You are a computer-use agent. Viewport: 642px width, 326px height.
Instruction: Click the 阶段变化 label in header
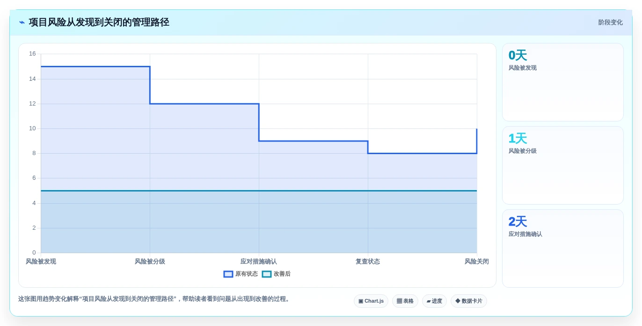pyautogui.click(x=610, y=22)
